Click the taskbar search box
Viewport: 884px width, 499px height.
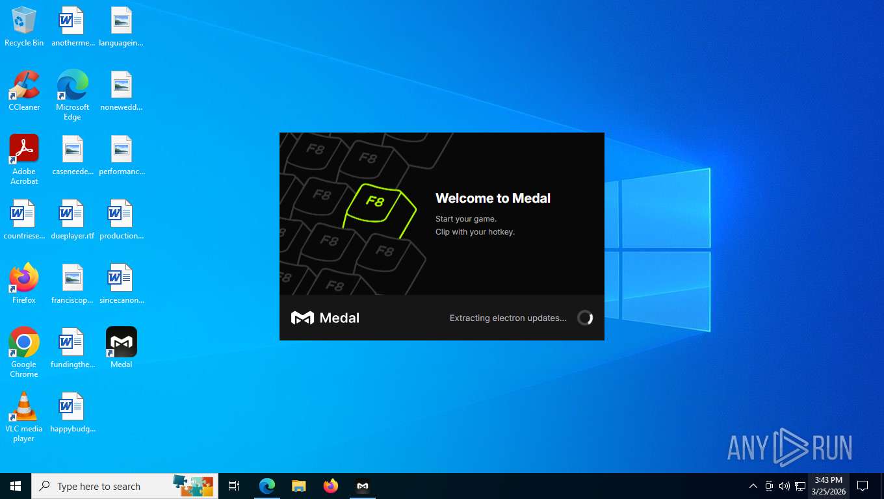(125, 486)
